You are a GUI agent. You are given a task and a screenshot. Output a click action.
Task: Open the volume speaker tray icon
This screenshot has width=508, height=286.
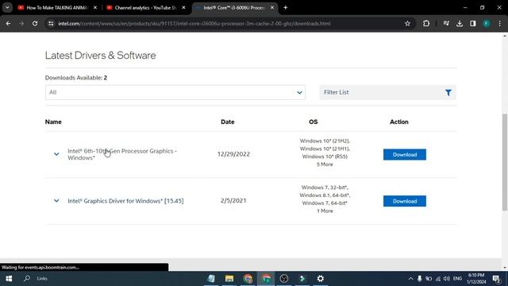click(x=447, y=279)
